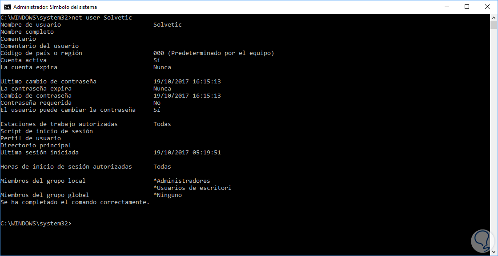Click the "*Usuarios de escritori" group entry
This screenshot has height=256, width=498.
[x=192, y=188]
